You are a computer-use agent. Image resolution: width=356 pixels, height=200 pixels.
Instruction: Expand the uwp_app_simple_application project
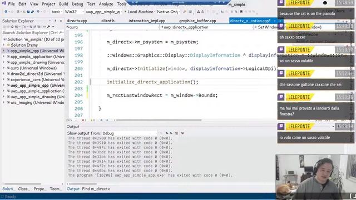[4, 91]
